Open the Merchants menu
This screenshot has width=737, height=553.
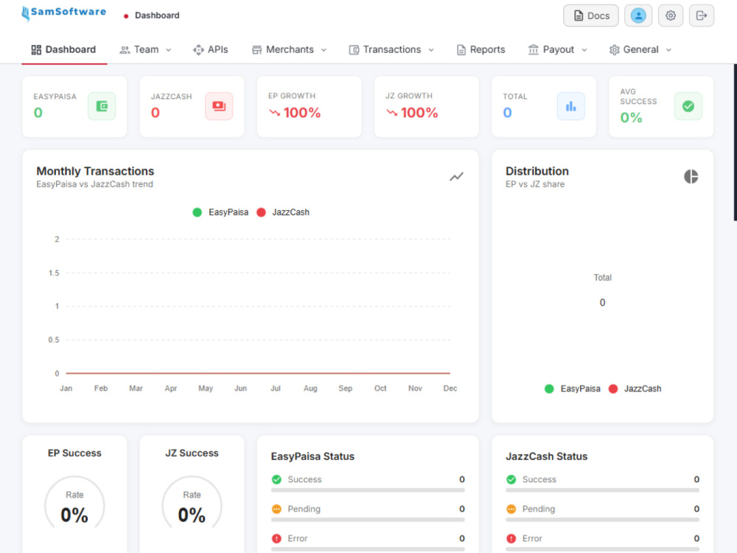pyautogui.click(x=289, y=49)
